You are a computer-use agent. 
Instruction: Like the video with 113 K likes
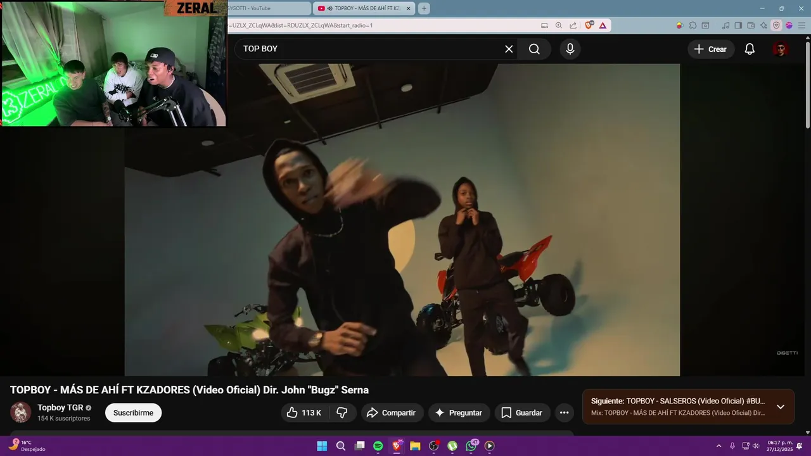pyautogui.click(x=303, y=413)
